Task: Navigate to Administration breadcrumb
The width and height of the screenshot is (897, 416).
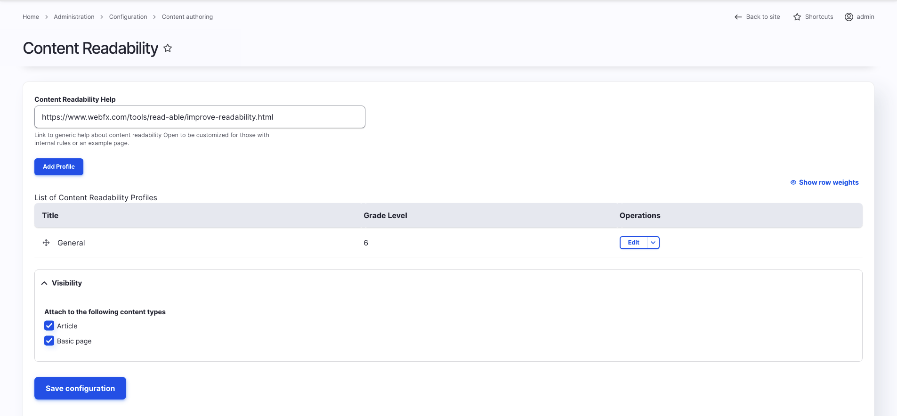Action: click(x=74, y=17)
